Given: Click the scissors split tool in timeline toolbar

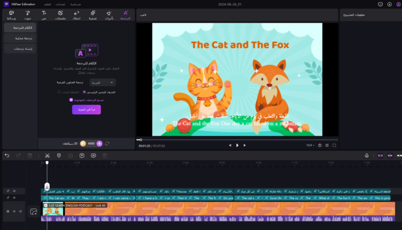Looking at the screenshot, I should click(x=47, y=155).
